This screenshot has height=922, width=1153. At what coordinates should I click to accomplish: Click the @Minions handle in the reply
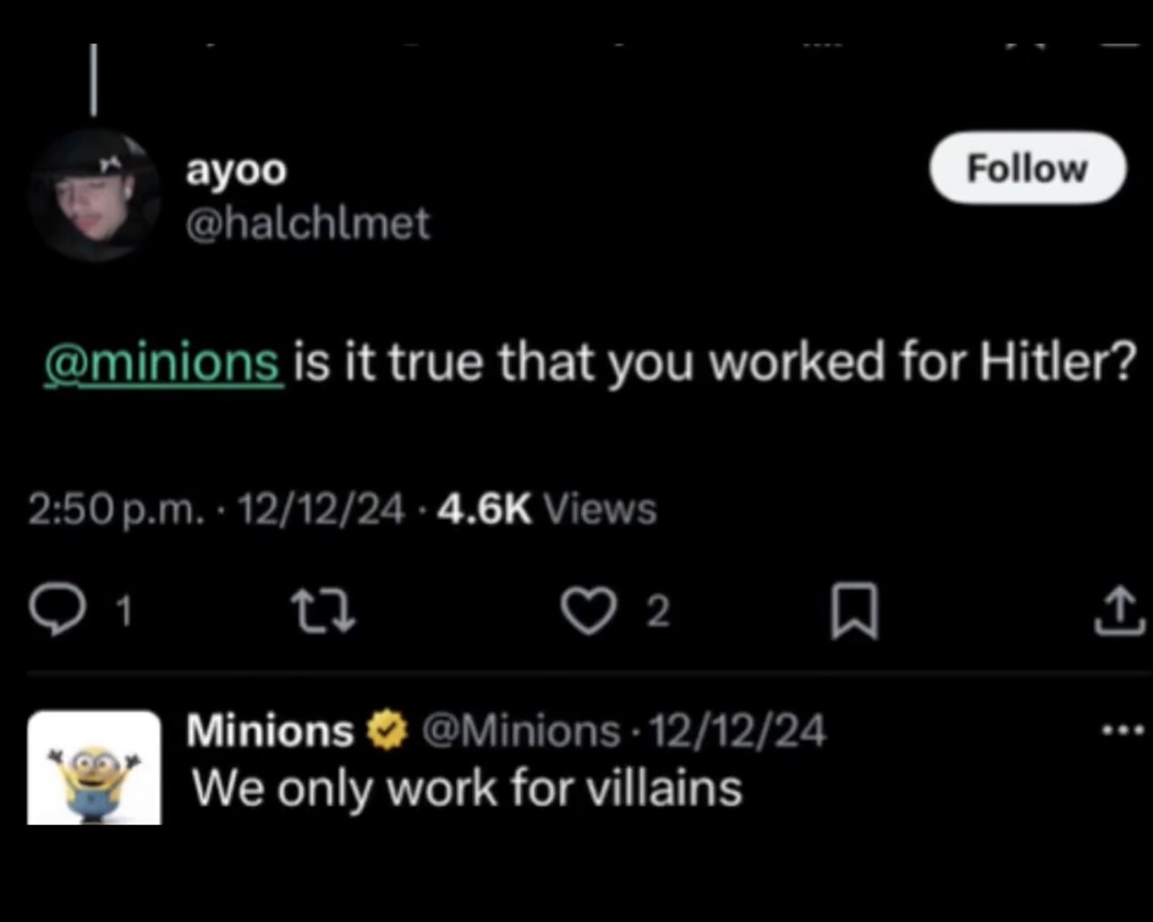519,731
